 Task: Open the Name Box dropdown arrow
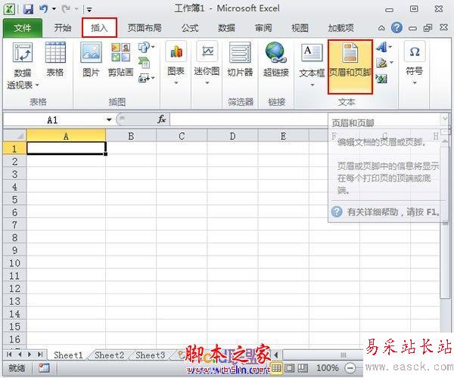point(109,119)
